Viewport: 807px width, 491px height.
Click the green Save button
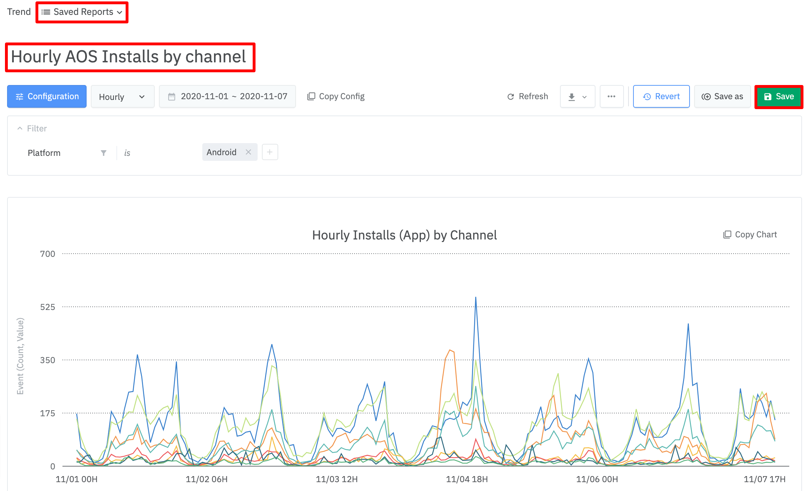click(x=779, y=96)
